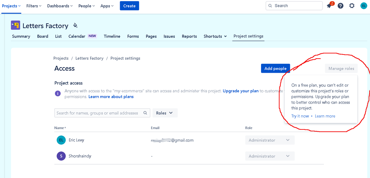Switch to the List tab
The image size is (370, 178).
click(x=58, y=36)
